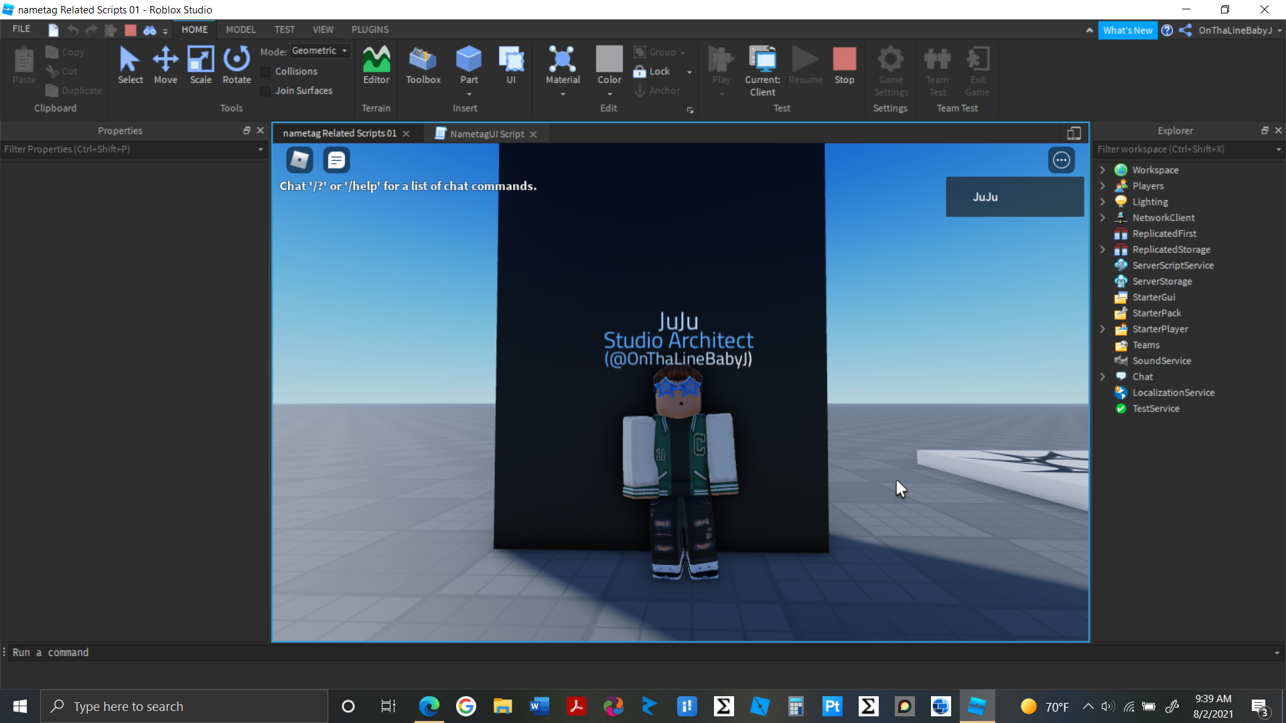Click the Run a command input field

click(x=134, y=652)
